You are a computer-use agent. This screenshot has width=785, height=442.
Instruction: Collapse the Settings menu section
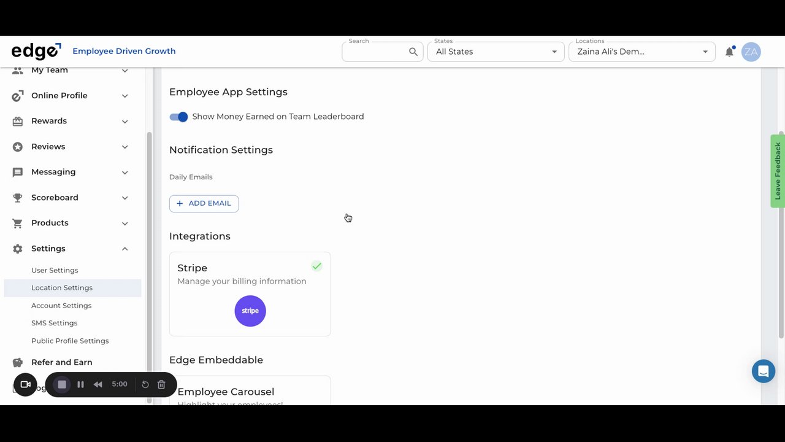[124, 249]
